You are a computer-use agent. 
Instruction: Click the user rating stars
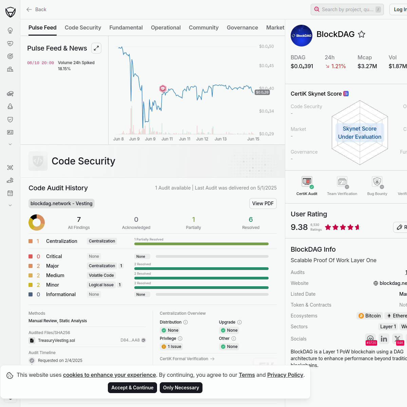(342, 227)
